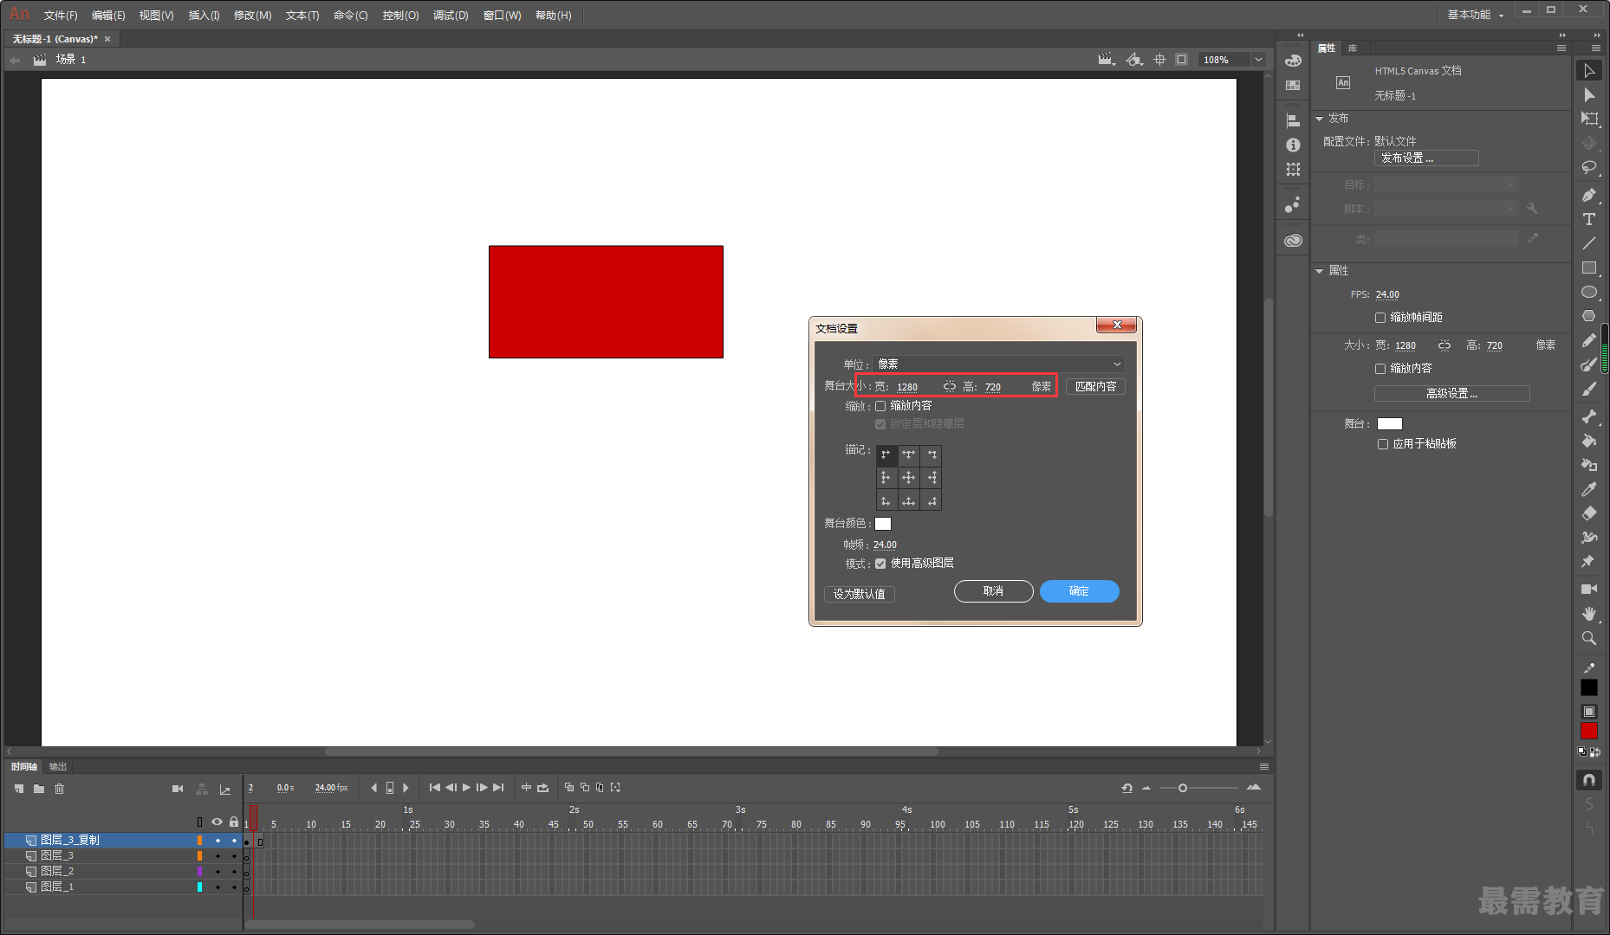Image resolution: width=1610 pixels, height=935 pixels.
Task: Open the 文件(F) menu
Action: 61,16
